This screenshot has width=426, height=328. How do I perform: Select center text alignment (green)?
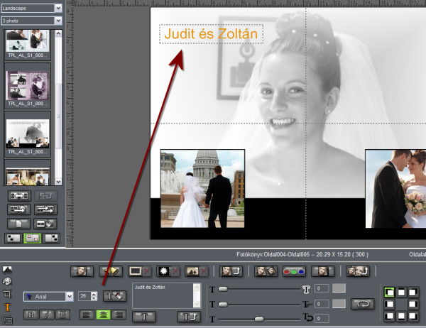(x=103, y=315)
